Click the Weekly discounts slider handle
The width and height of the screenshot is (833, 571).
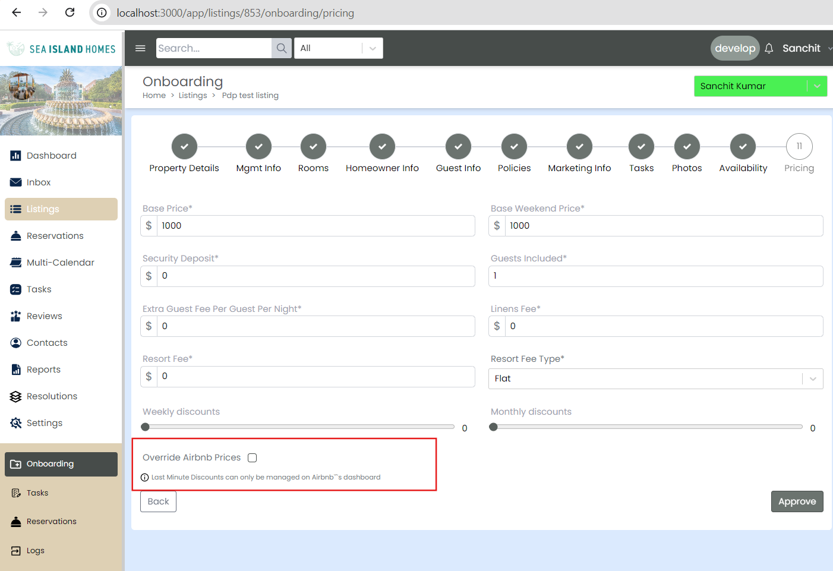click(x=145, y=427)
